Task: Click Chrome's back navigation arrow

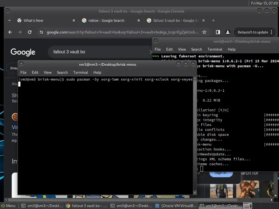Action: (10, 32)
